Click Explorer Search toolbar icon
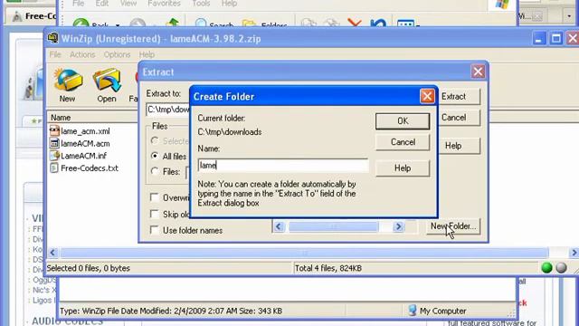 (201, 24)
